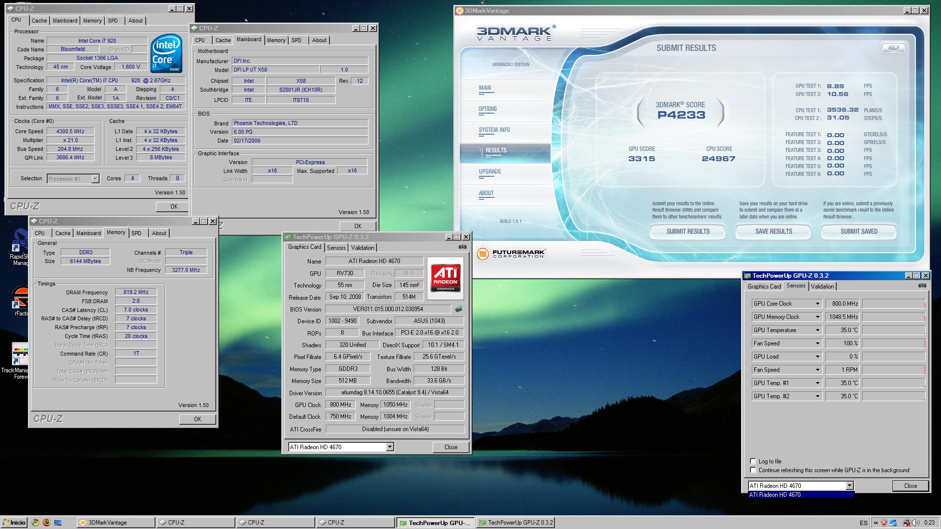941x529 pixels.
Task: Enable continue refreshing in background checkbox
Action: [753, 470]
